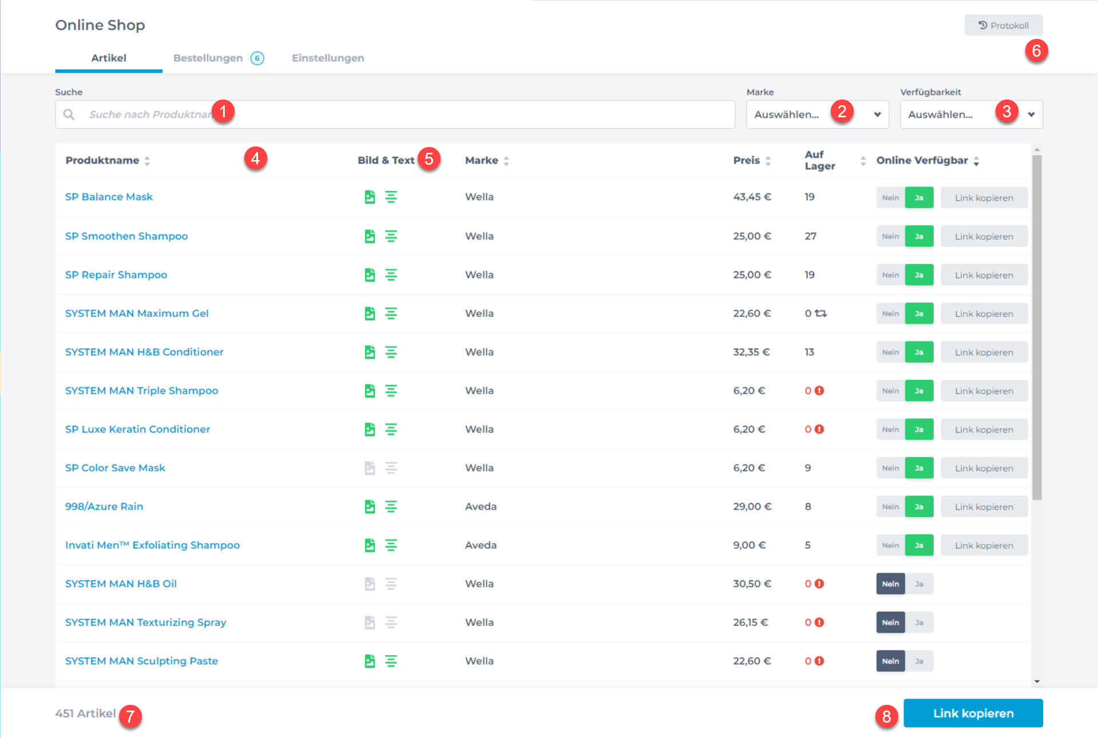Image resolution: width=1098 pixels, height=738 pixels.
Task: Open the Marke filter dropdown
Action: (x=817, y=114)
